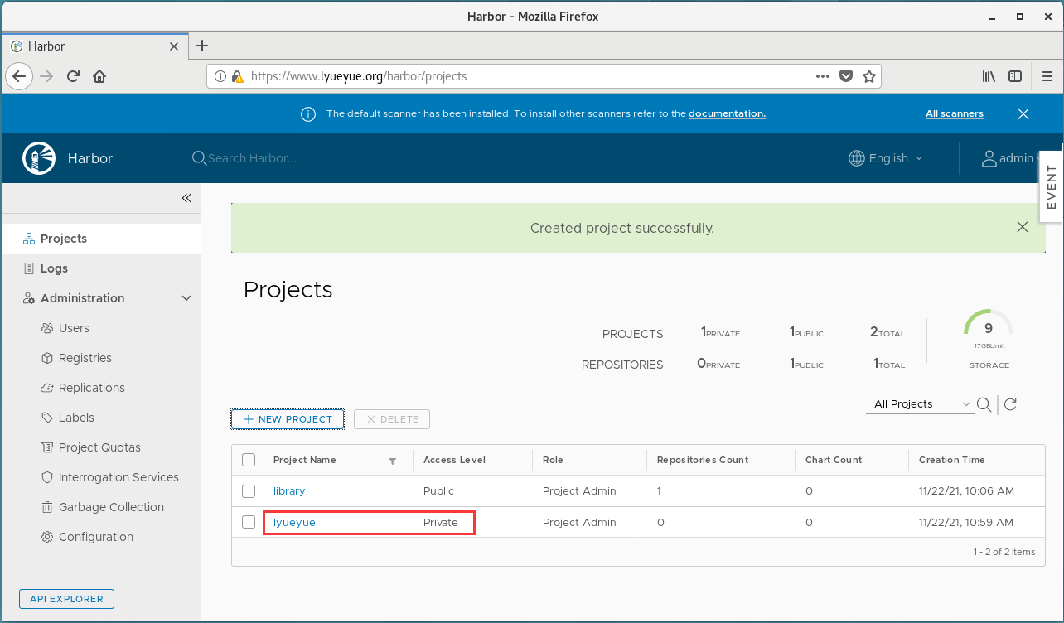Sort by the Creation Time column header

(x=951, y=460)
